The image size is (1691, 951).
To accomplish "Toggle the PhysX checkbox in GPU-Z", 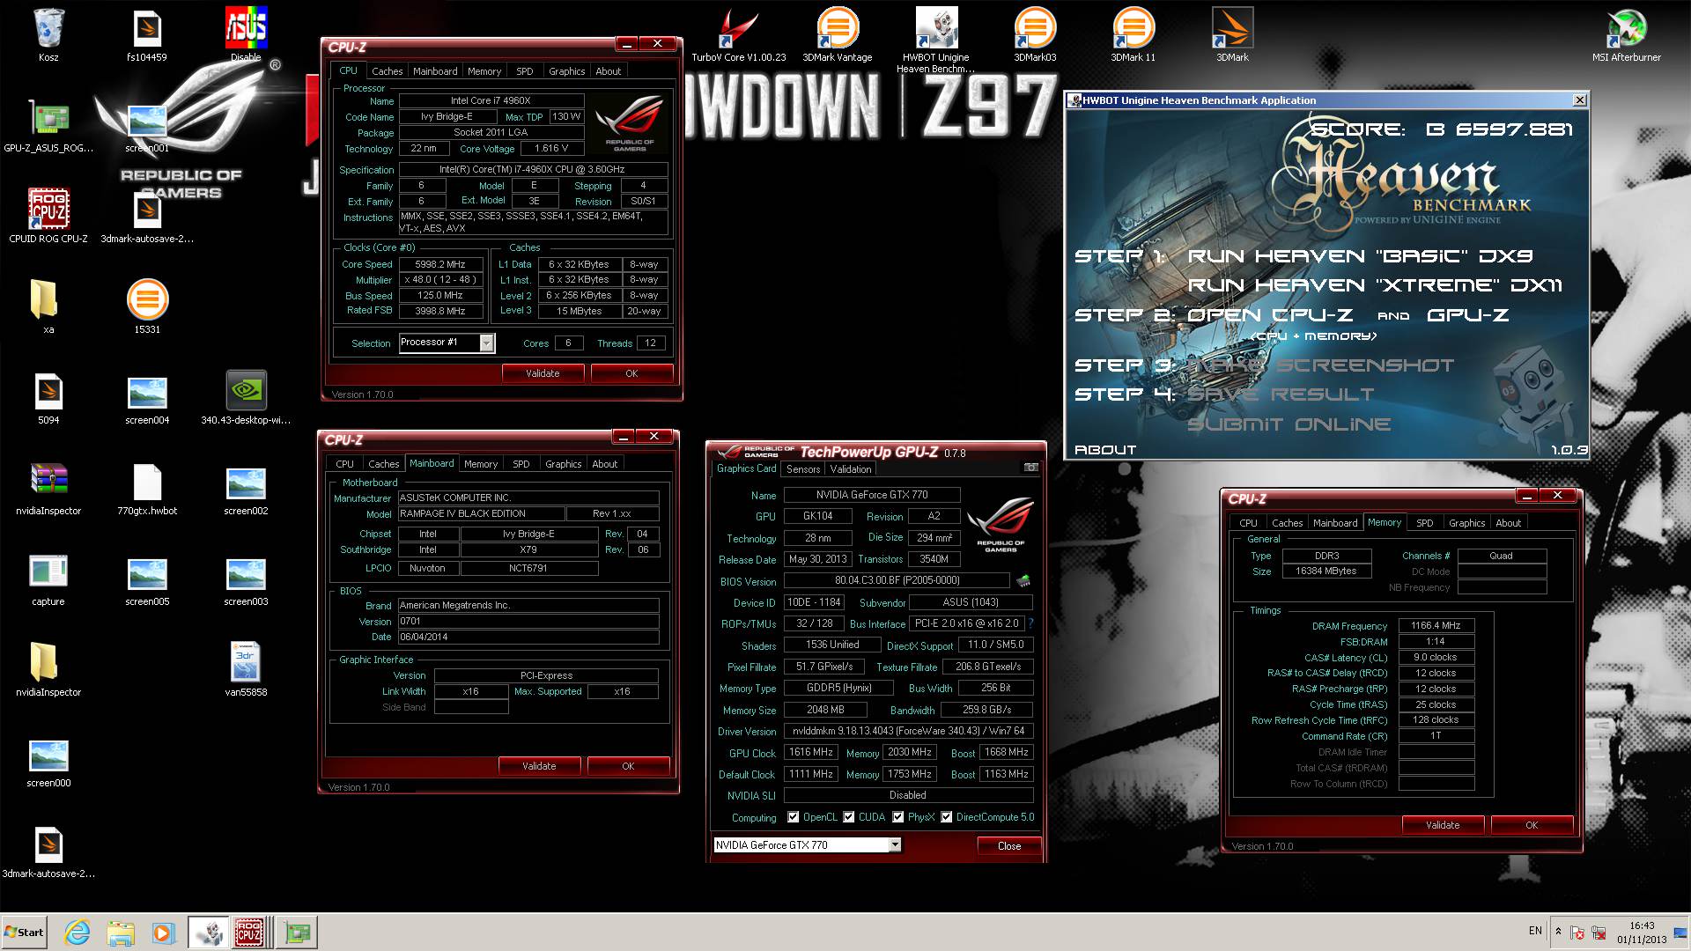I will pos(898,817).
